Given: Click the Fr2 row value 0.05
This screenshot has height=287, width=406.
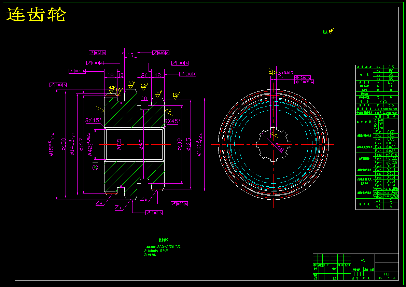Looking at the screenshot, I should point(391,132).
